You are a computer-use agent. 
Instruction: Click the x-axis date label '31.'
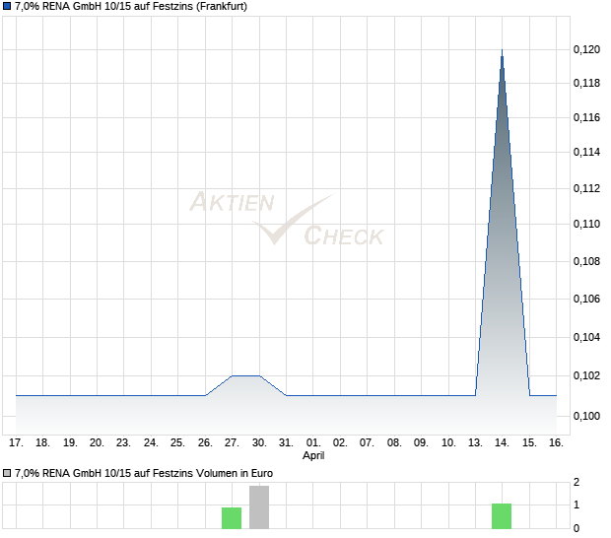(x=286, y=443)
